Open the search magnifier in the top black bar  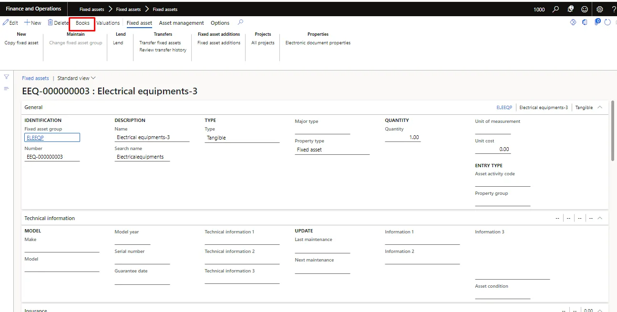tap(555, 9)
